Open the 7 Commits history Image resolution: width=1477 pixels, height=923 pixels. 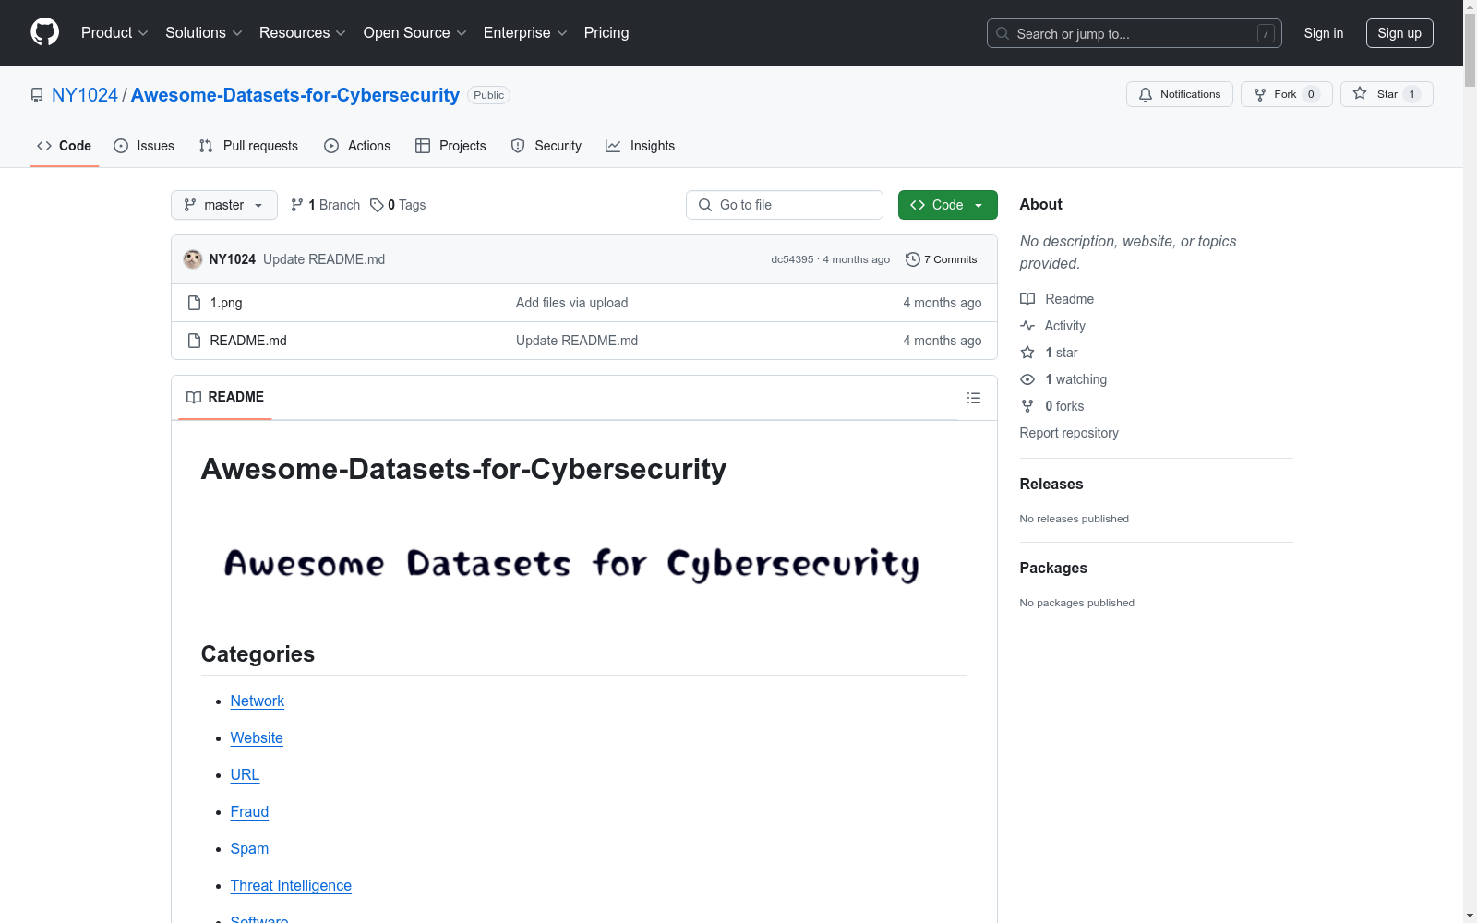tap(942, 259)
